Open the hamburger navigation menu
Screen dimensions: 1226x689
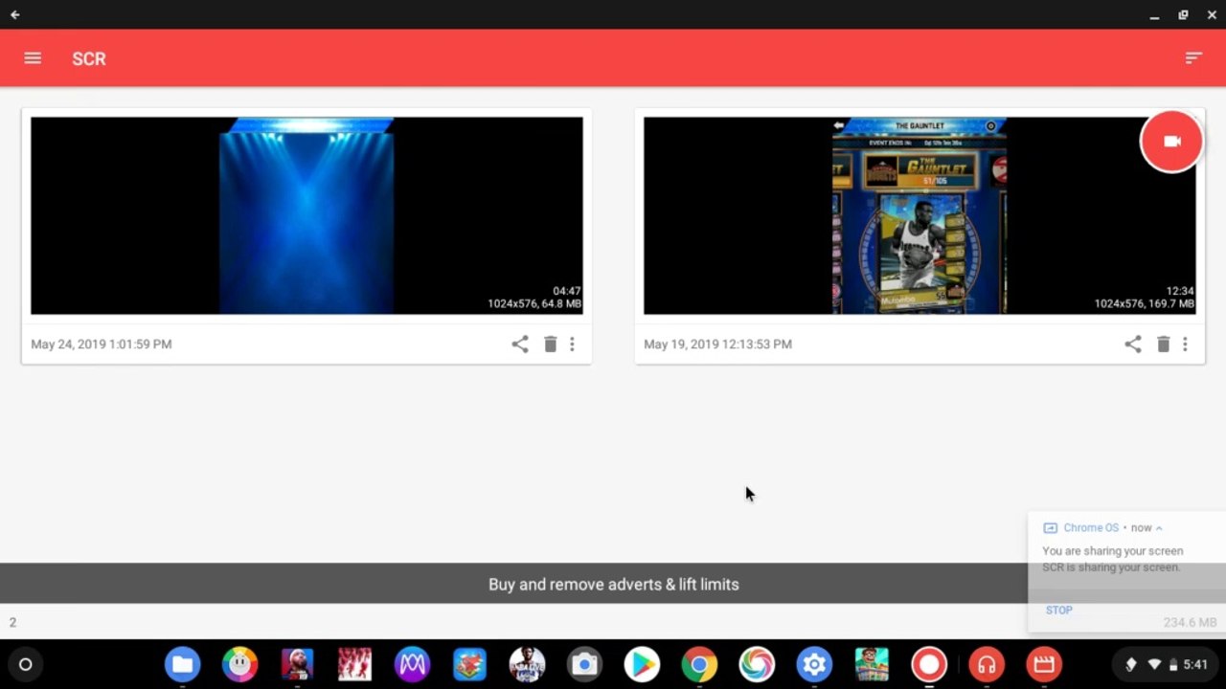(33, 58)
